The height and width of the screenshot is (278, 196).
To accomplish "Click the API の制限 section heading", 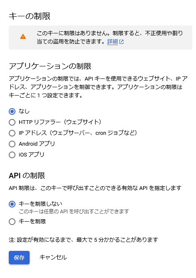I will click(x=27, y=175).
